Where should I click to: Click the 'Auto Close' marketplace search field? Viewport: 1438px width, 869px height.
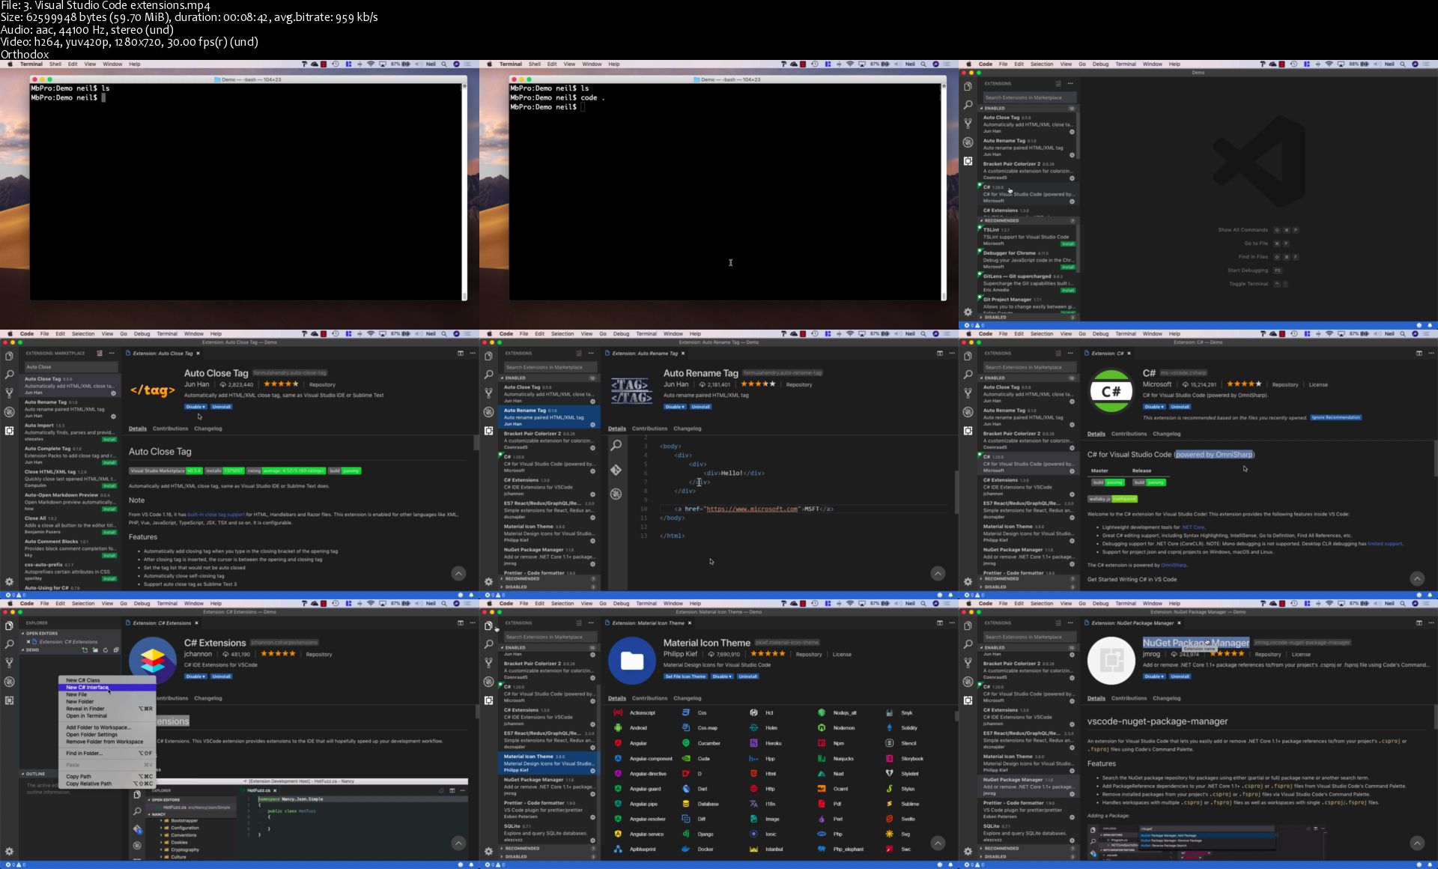tap(71, 367)
